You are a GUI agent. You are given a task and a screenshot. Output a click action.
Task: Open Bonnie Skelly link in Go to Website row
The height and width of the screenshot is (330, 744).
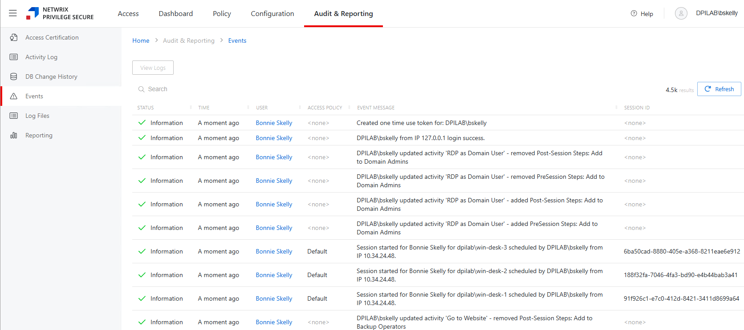coord(274,322)
